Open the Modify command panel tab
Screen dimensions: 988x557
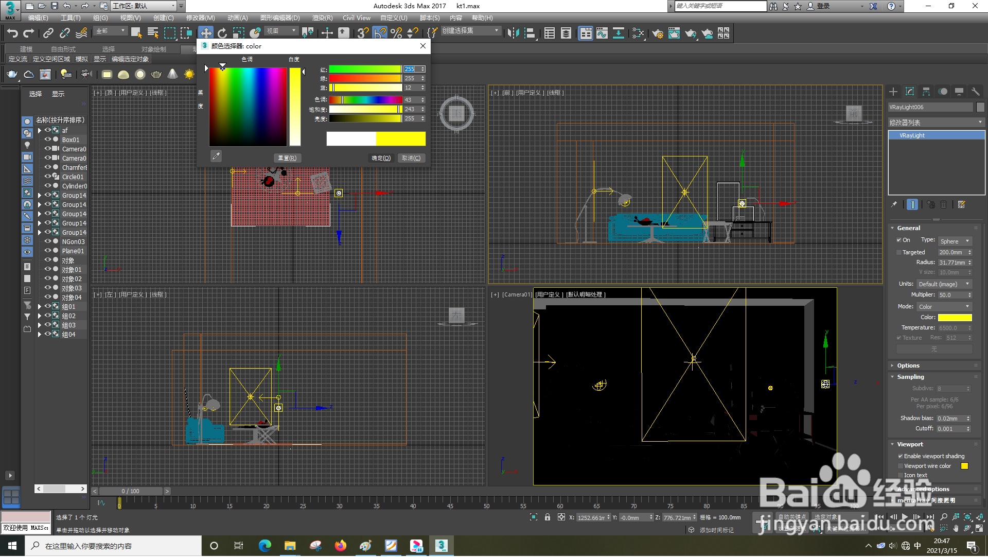click(910, 92)
